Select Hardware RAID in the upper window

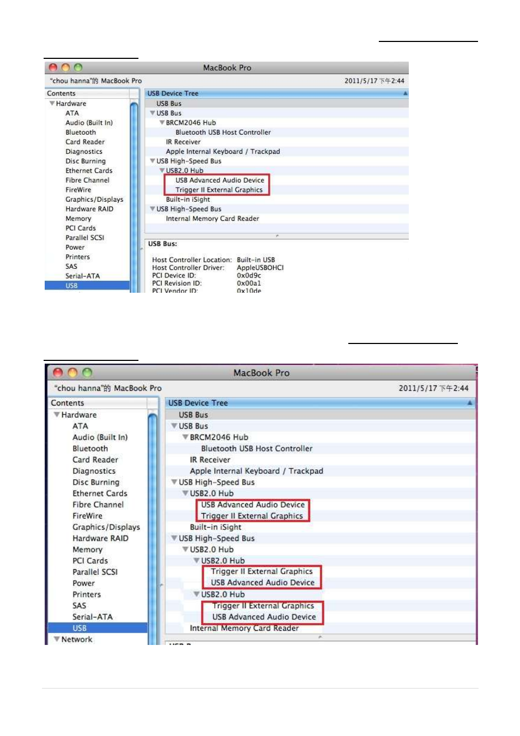pos(89,209)
